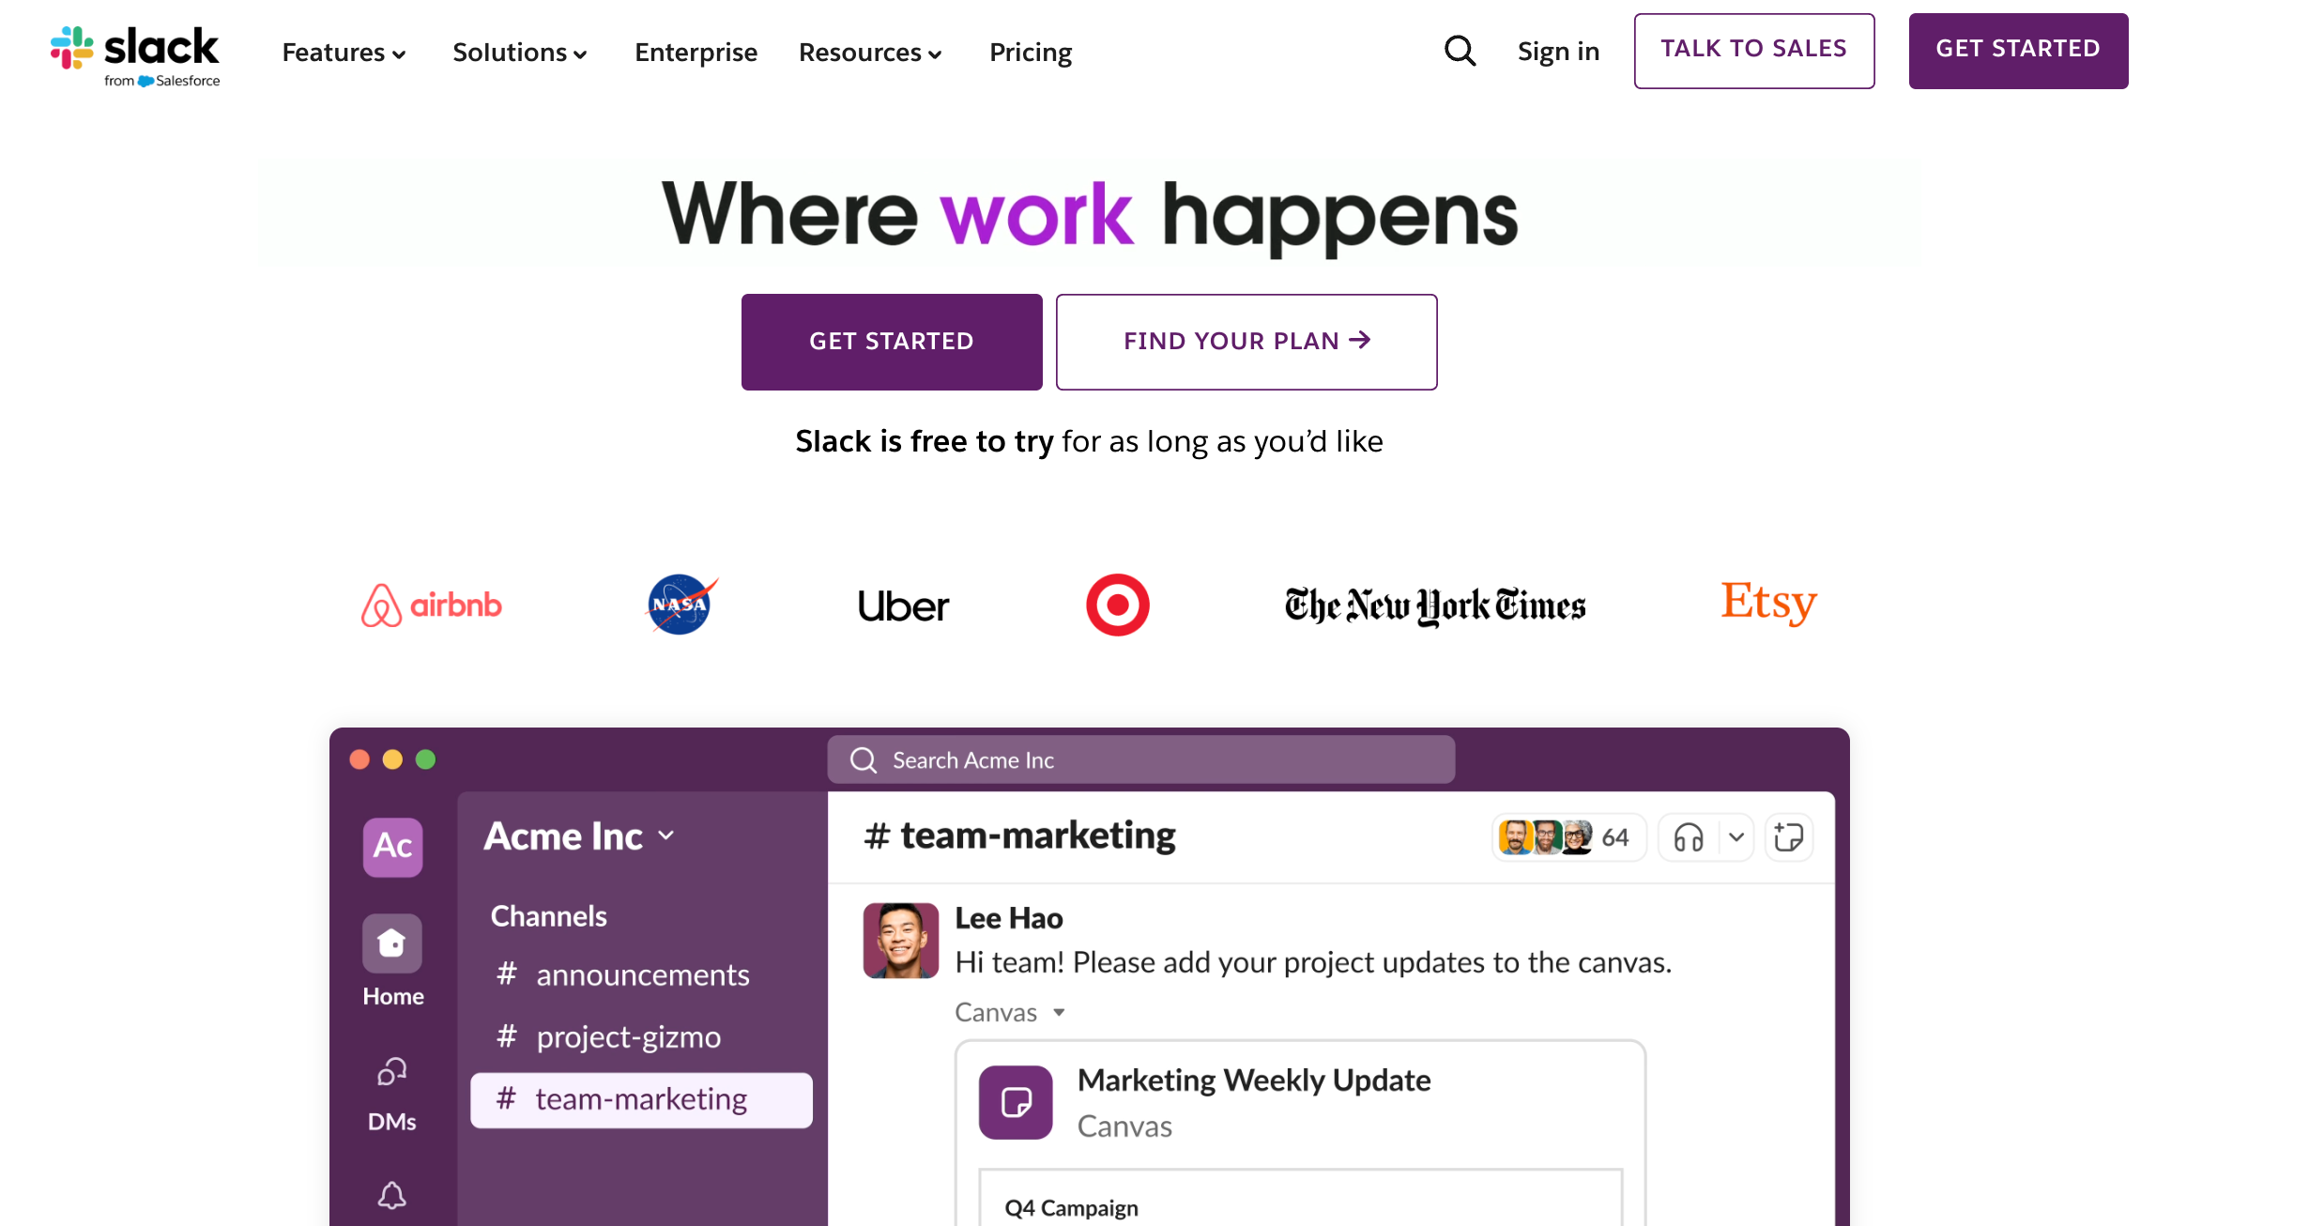This screenshot has width=2309, height=1226.
Task: Expand the Acme Inc workspace menu
Action: pyautogui.click(x=579, y=836)
